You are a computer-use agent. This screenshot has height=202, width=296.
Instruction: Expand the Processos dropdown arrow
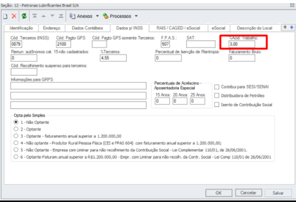[136, 16]
